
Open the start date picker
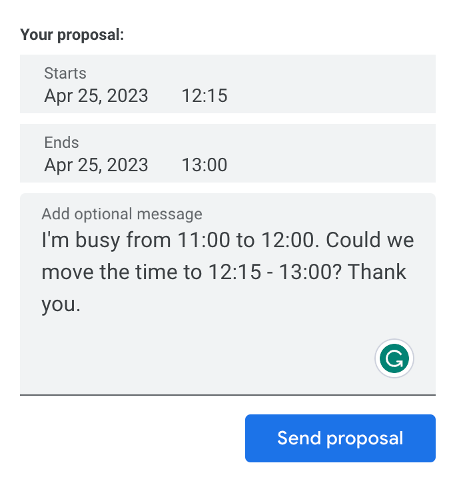coord(96,96)
